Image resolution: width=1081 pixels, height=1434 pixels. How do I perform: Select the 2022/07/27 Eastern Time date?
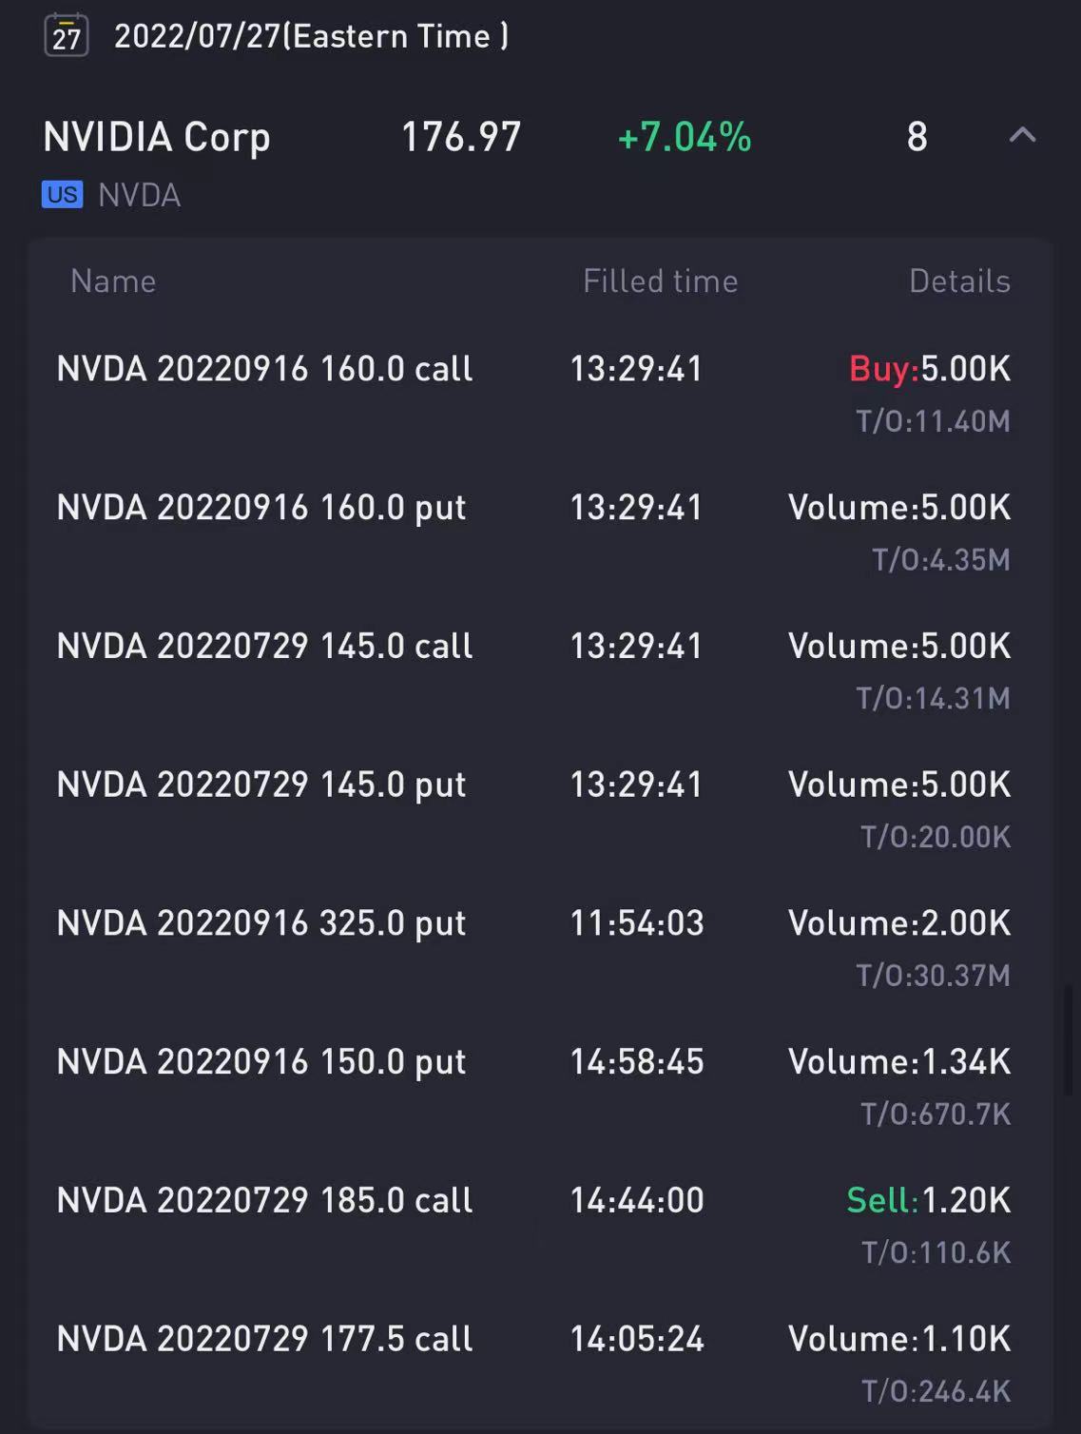coord(311,36)
